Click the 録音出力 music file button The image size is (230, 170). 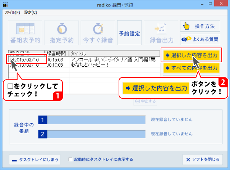(x=161, y=33)
